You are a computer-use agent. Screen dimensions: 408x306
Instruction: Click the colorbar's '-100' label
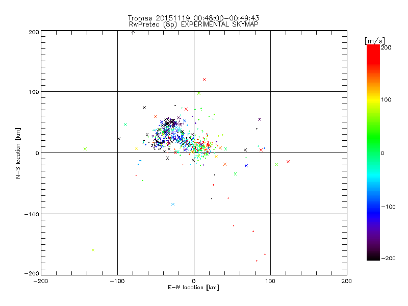[x=389, y=207]
